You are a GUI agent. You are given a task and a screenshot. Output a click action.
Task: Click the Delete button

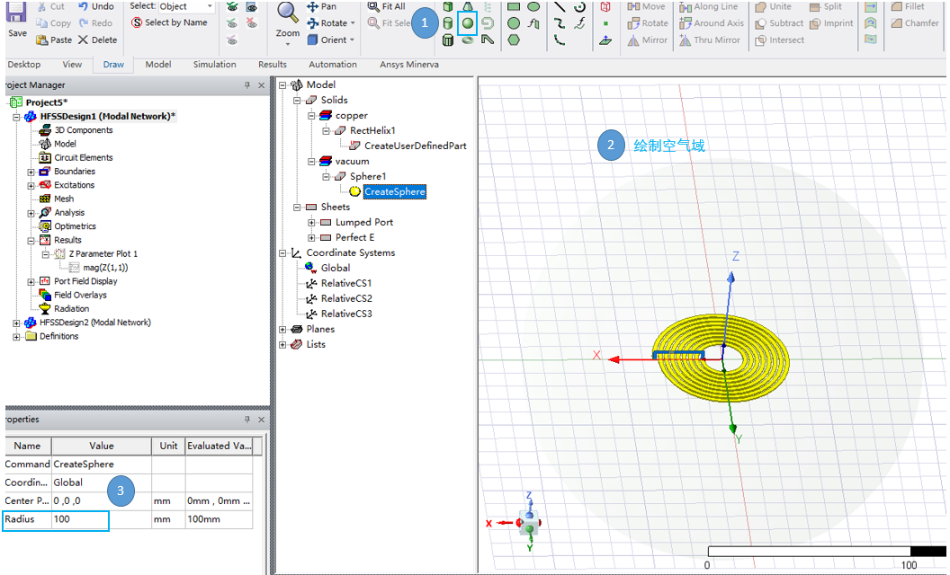97,40
